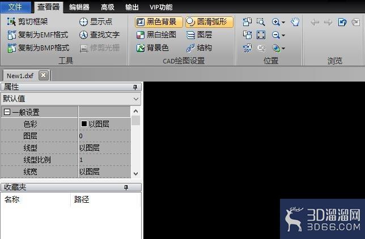Image resolution: width=365 pixels, height=239 pixels.
Task: Click the 线宽 value 以图层
Action: coord(104,172)
